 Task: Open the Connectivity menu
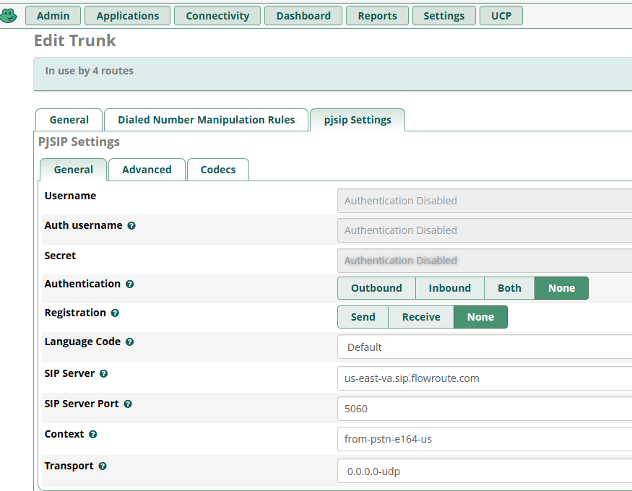(x=217, y=16)
